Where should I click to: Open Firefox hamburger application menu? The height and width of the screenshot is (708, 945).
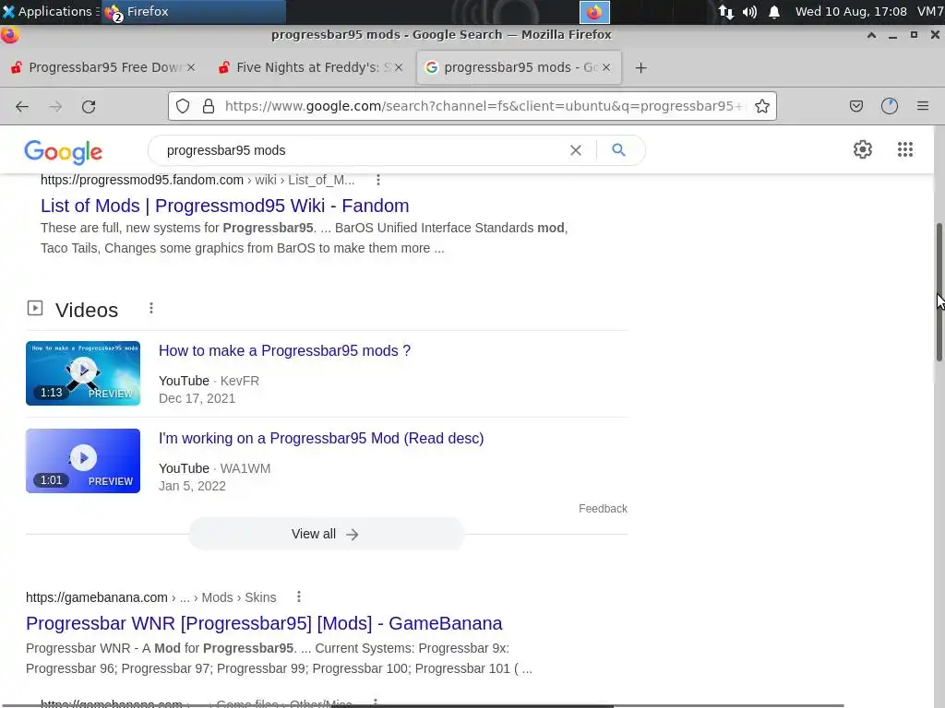pos(923,107)
